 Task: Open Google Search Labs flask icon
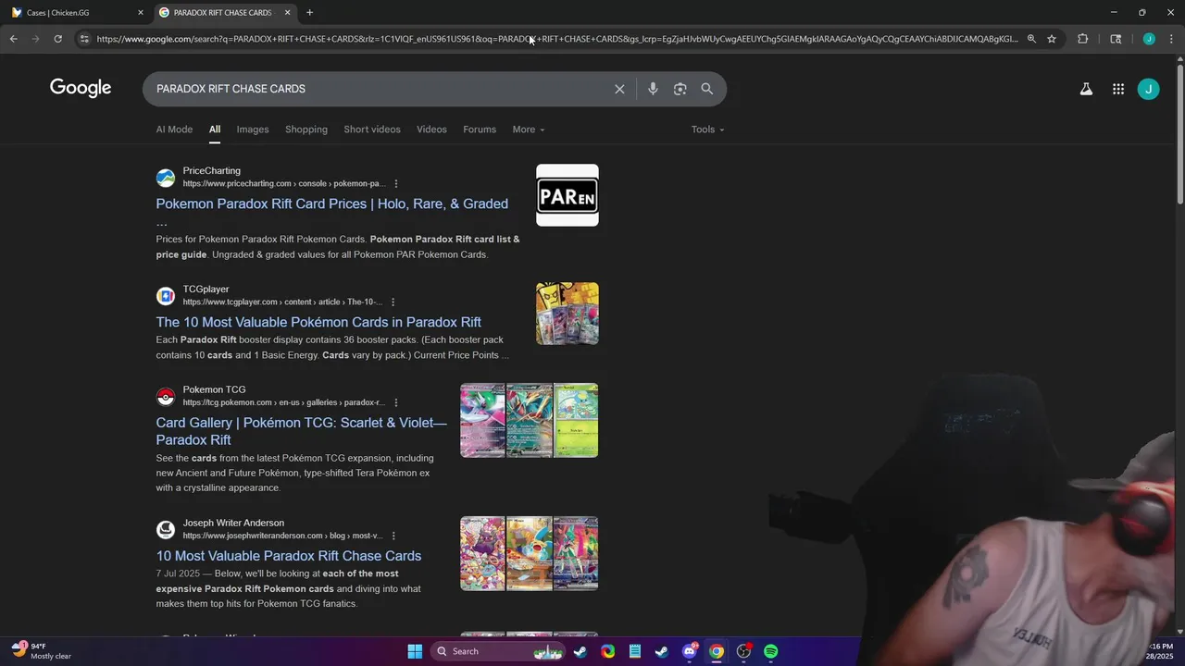pyautogui.click(x=1086, y=89)
